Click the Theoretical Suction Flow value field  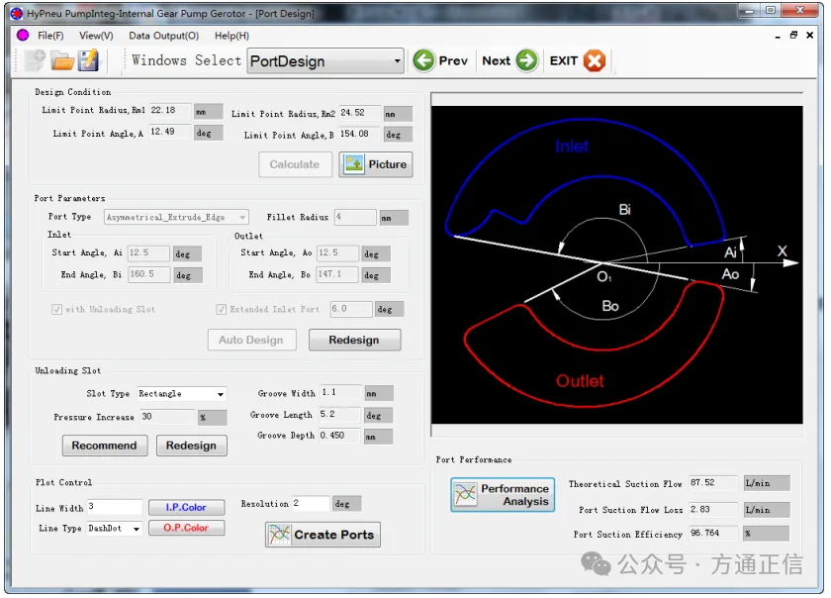coord(713,483)
